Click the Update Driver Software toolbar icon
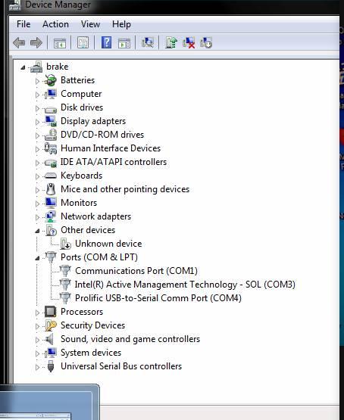The height and width of the screenshot is (420, 344). (171, 42)
